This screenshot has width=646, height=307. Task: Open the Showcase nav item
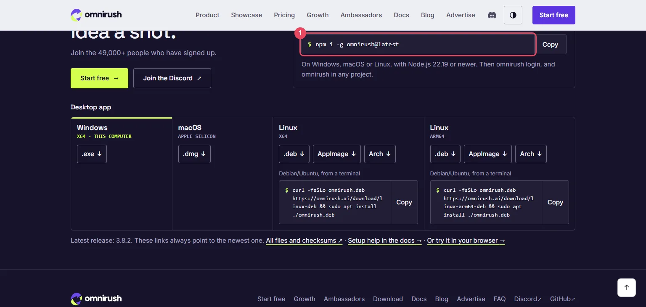click(x=246, y=15)
